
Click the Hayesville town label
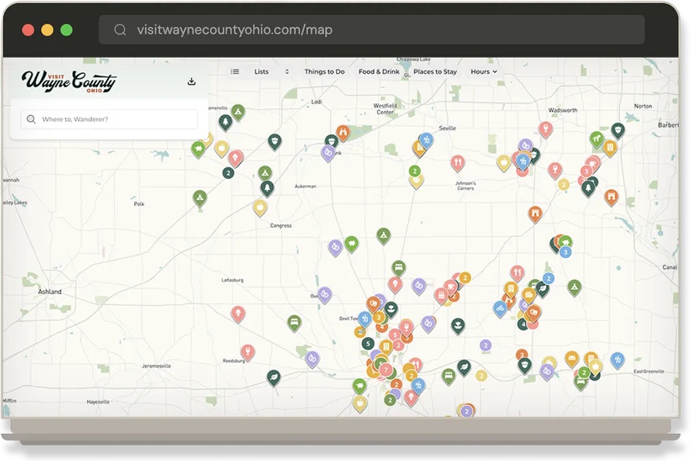pyautogui.click(x=98, y=402)
